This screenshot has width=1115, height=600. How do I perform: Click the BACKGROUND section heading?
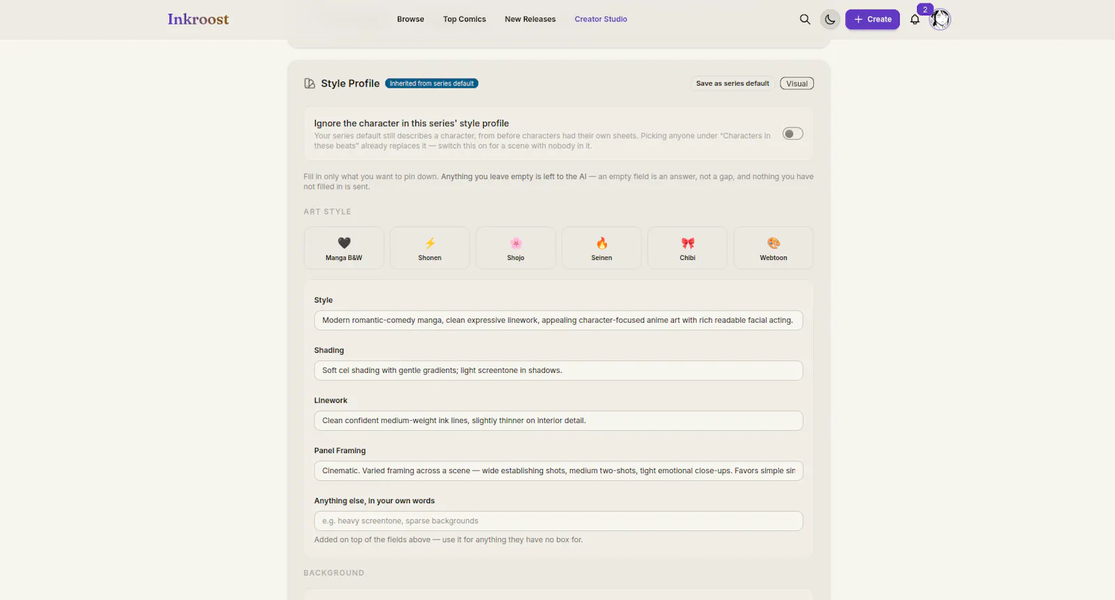click(x=334, y=573)
